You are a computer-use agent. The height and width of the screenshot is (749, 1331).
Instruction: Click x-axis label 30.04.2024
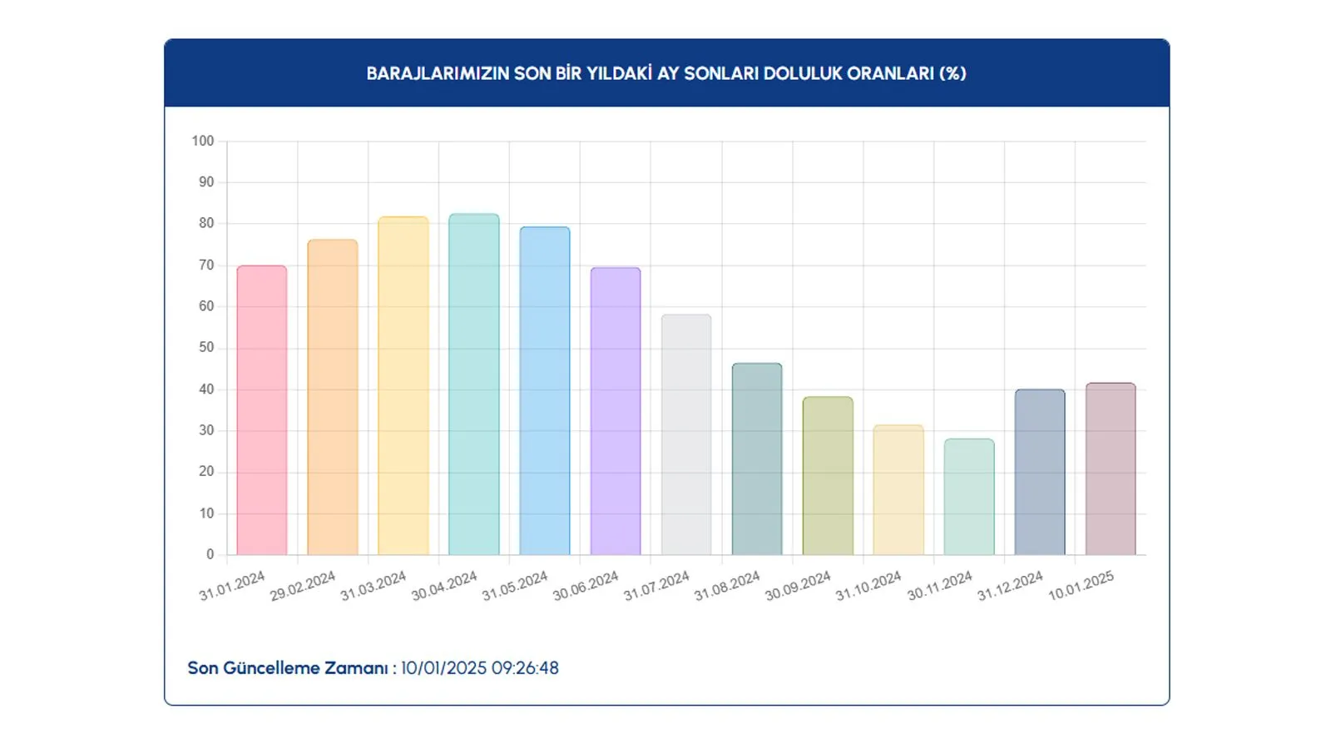[x=443, y=586]
